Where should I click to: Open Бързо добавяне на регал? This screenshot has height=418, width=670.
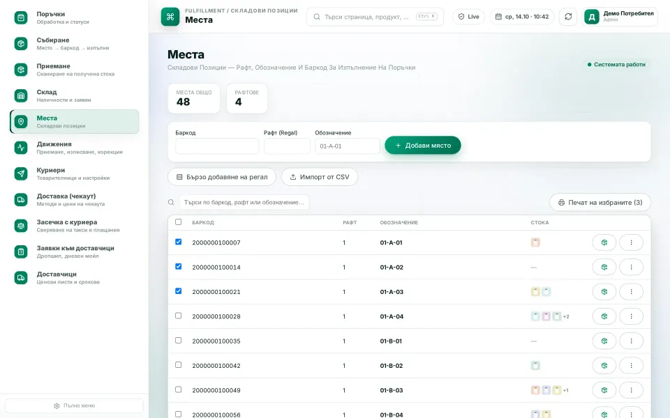click(222, 177)
